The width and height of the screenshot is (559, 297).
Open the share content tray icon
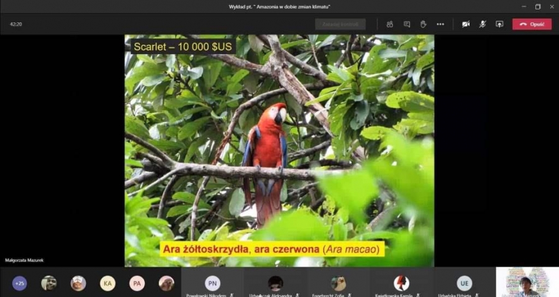point(499,24)
